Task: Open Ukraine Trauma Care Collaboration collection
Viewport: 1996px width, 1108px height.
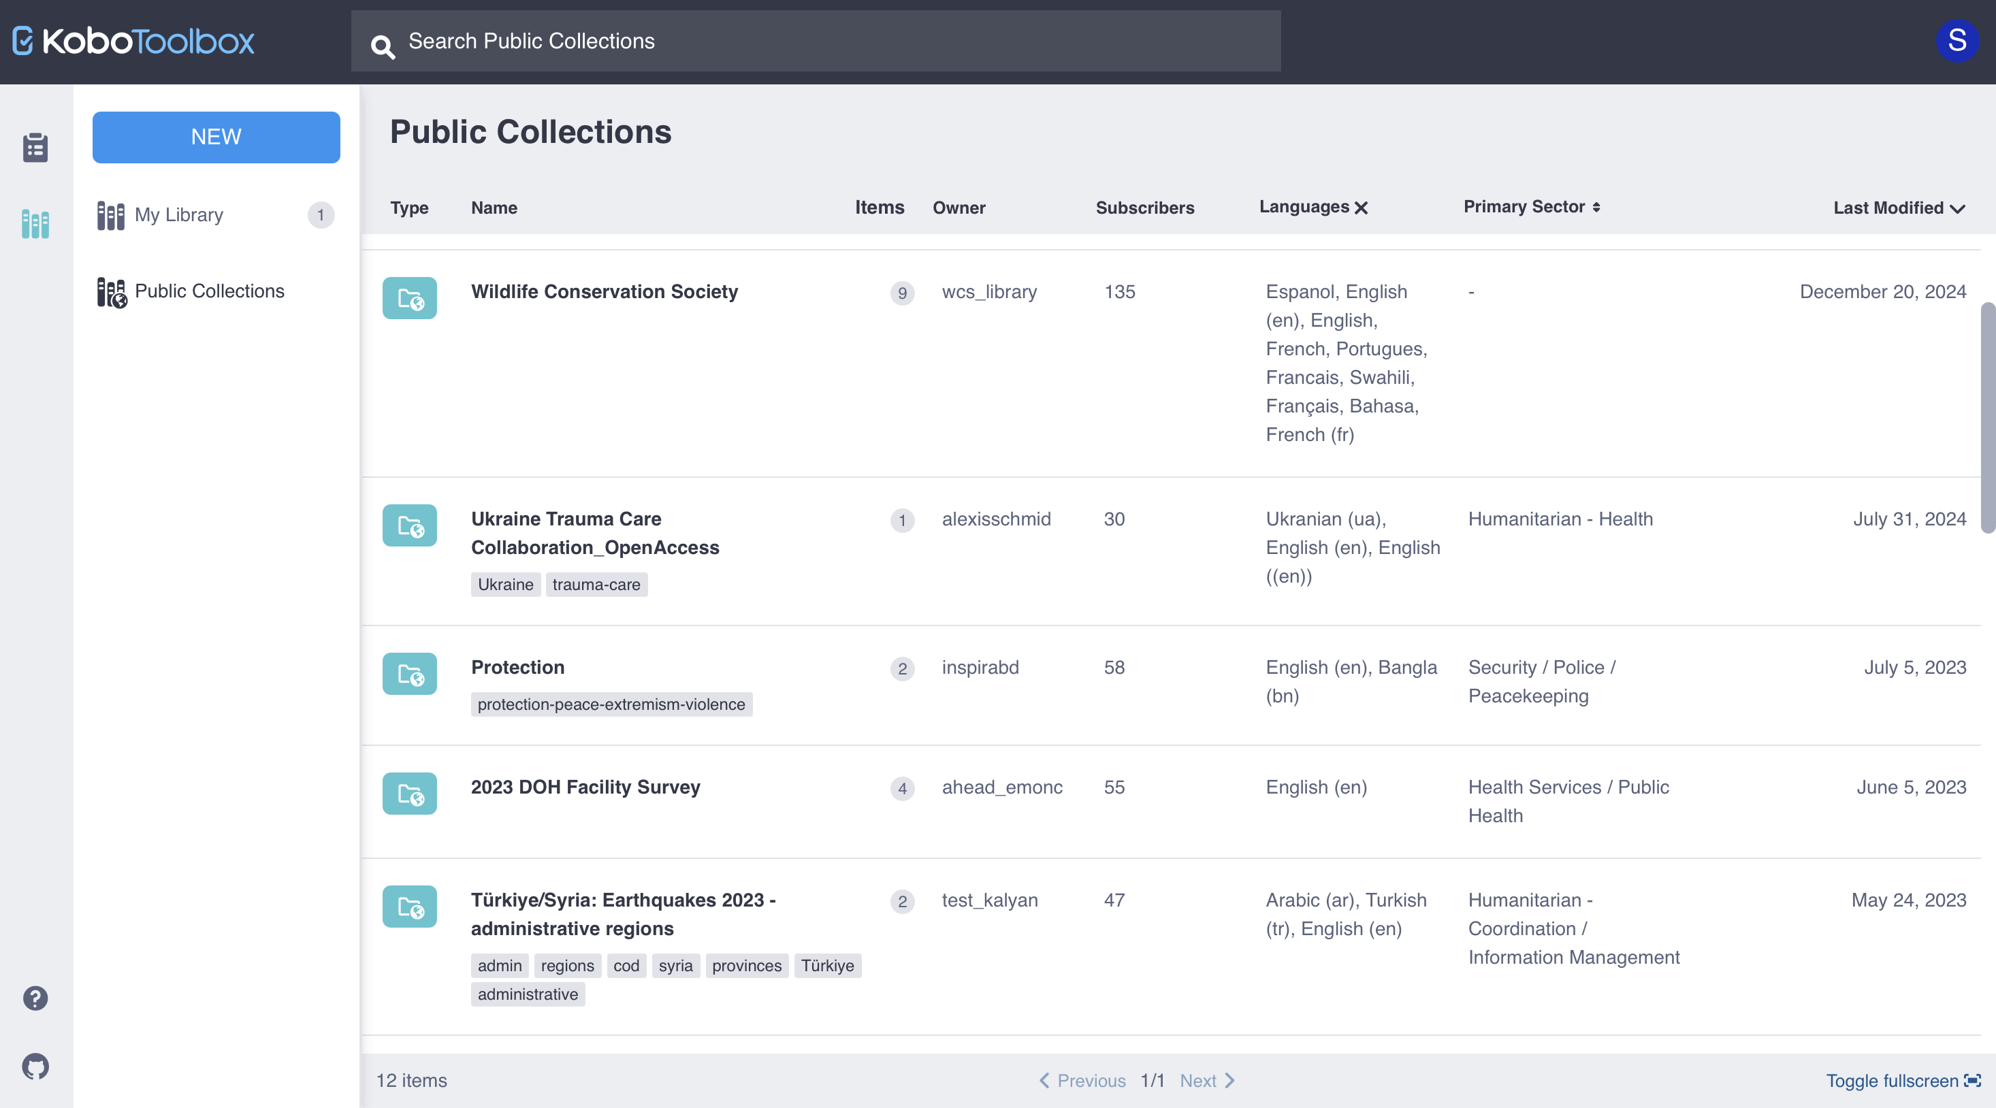Action: [x=594, y=533]
